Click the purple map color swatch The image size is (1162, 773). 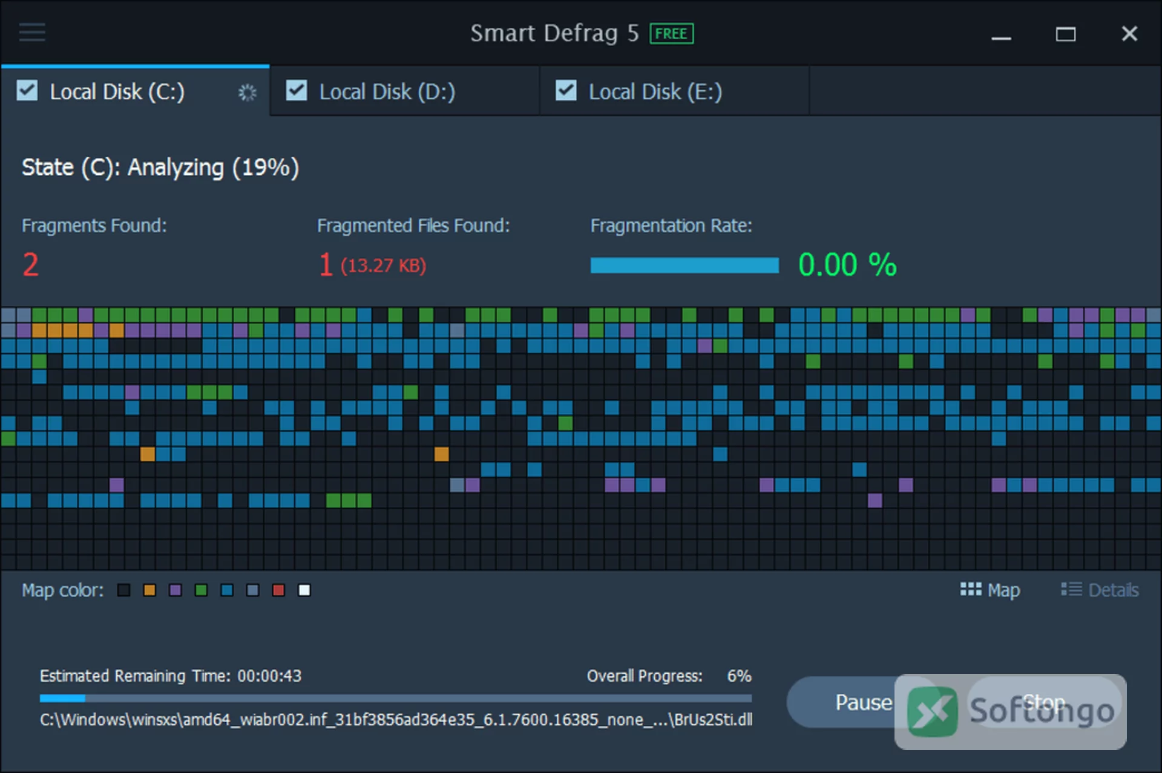176,590
